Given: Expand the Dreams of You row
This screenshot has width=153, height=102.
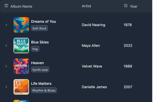Looking at the screenshot, I should [6, 25].
